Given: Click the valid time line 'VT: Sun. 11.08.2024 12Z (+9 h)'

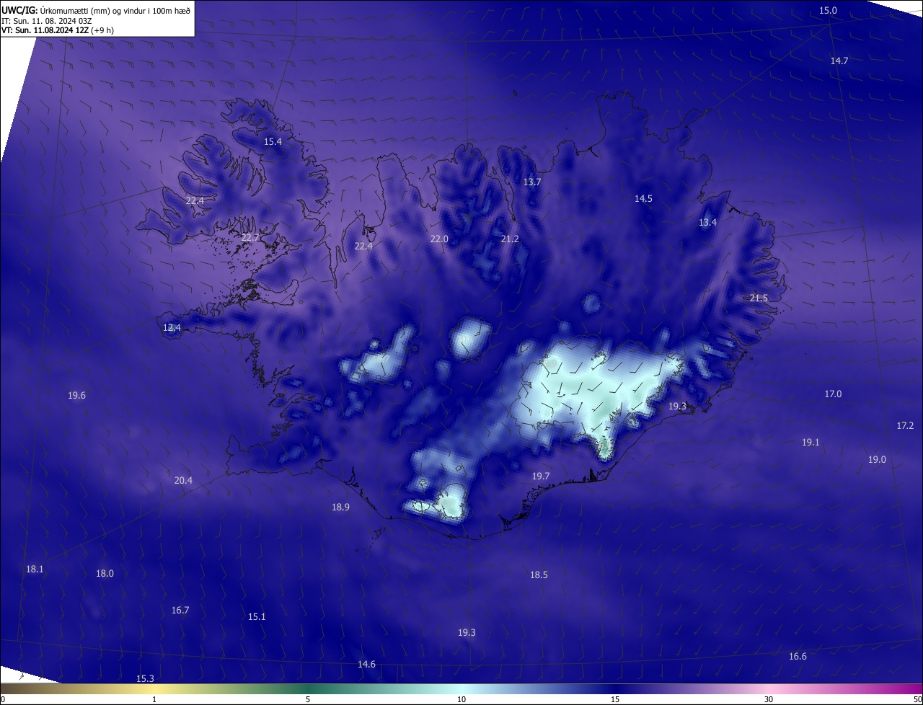Looking at the screenshot, I should point(58,30).
